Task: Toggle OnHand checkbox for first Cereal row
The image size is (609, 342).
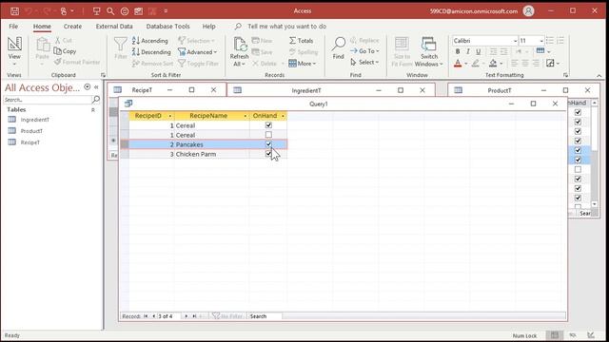Action: [268, 125]
